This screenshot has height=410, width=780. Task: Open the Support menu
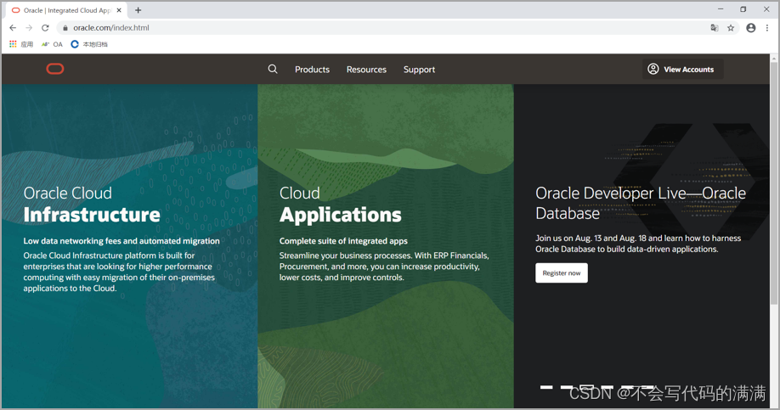(x=419, y=70)
